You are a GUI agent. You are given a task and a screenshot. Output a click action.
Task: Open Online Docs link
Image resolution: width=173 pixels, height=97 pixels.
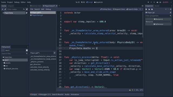[x=106, y=9]
